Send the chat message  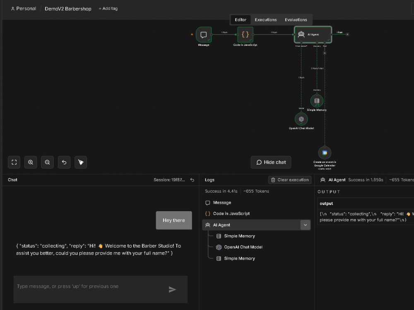[x=172, y=289]
